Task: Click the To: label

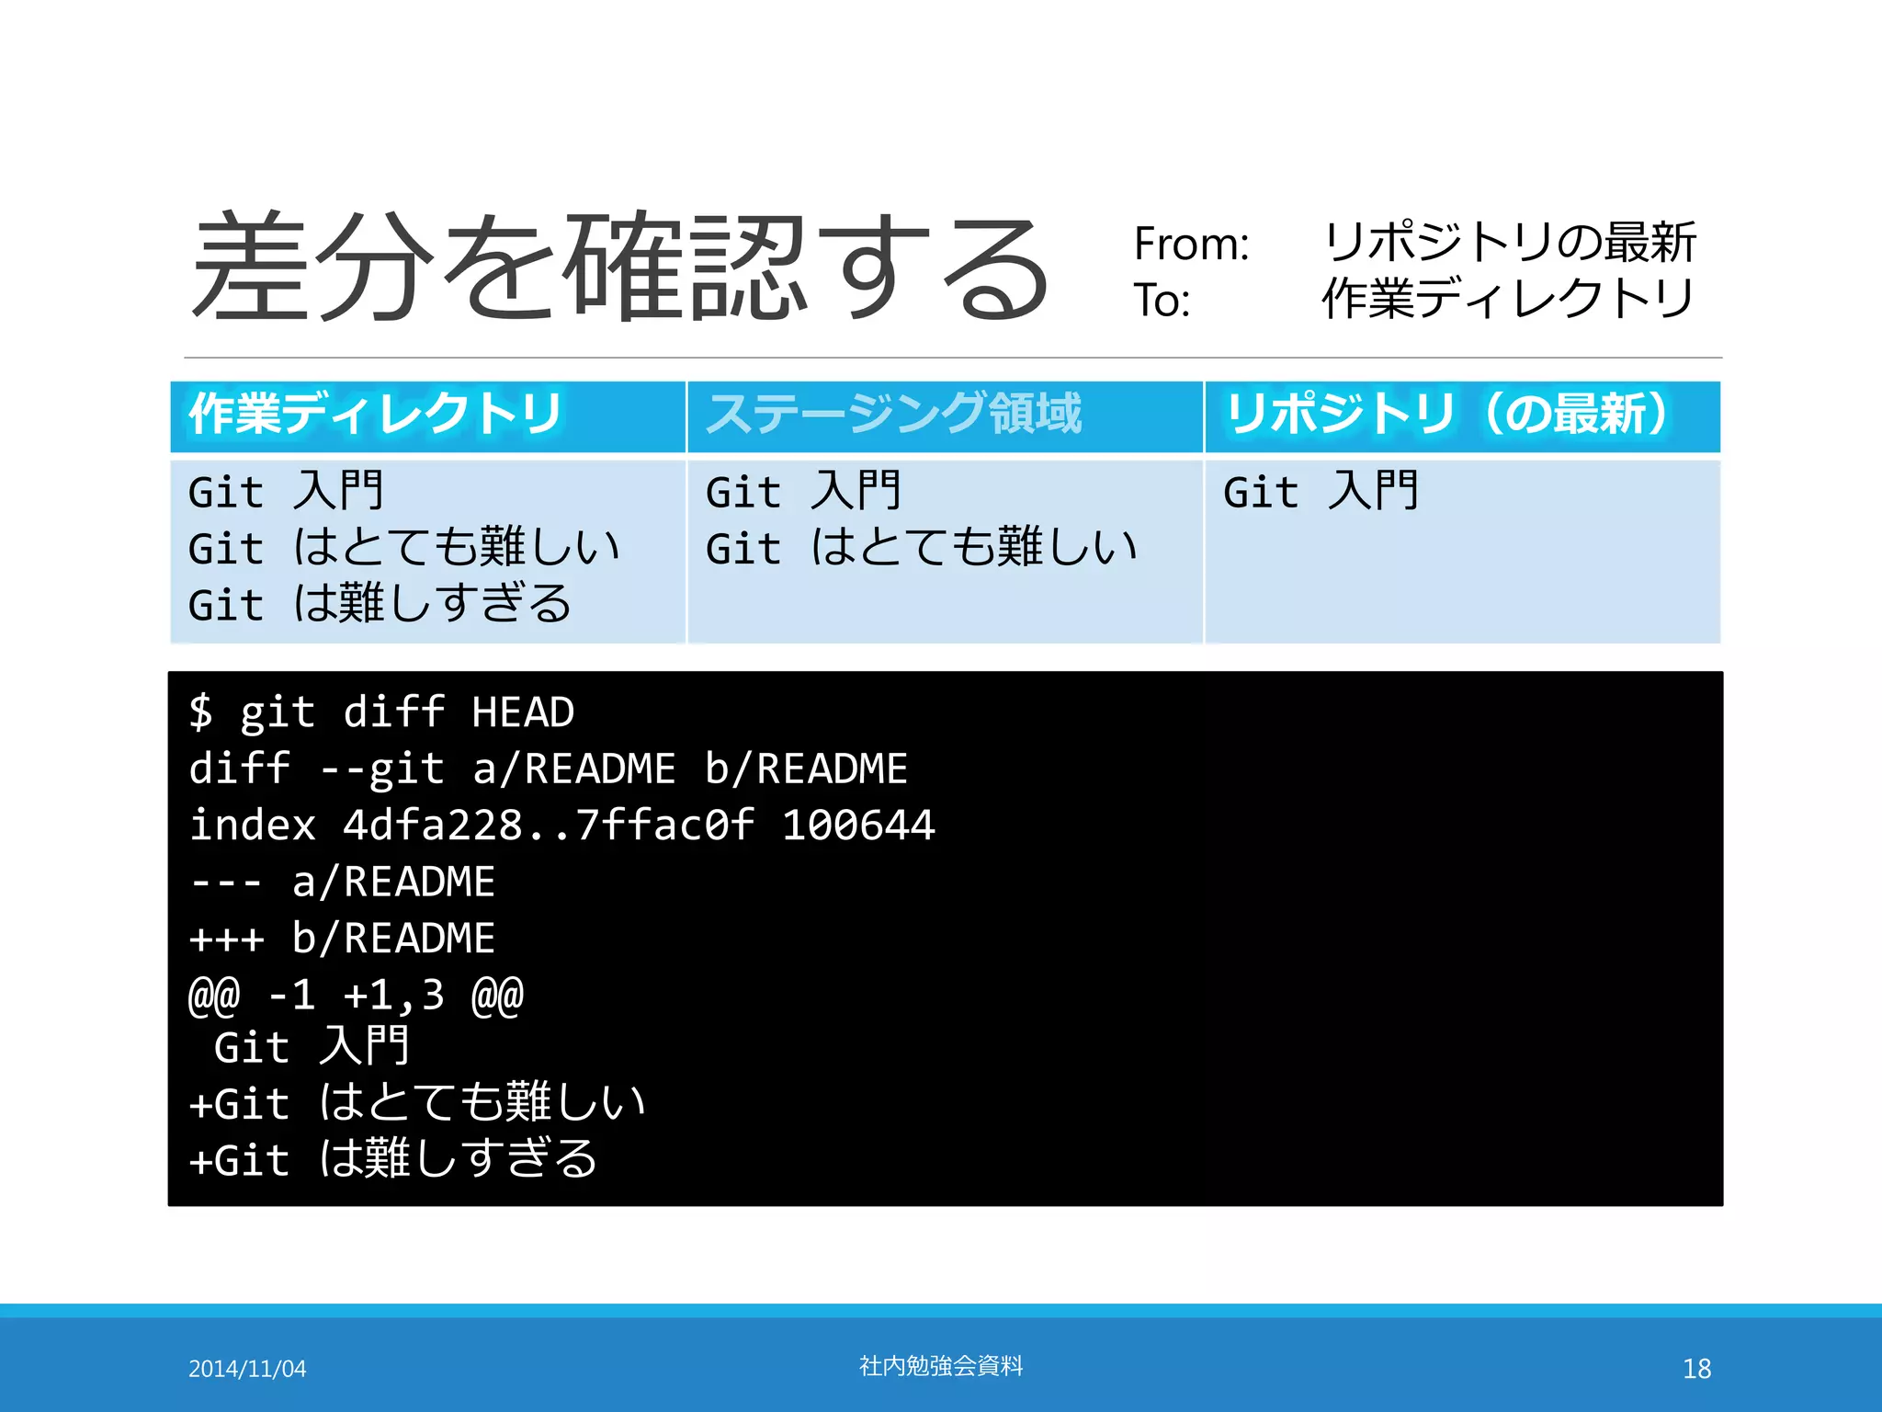Action: (1162, 300)
